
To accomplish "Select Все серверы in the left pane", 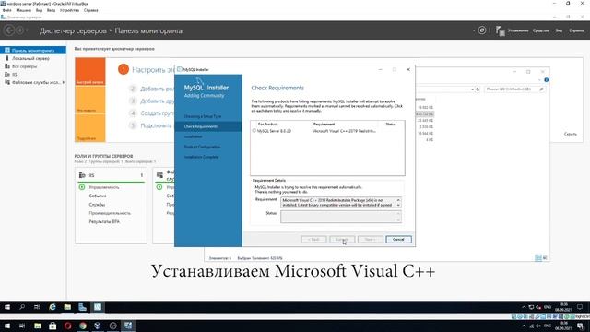I will 25,66.
